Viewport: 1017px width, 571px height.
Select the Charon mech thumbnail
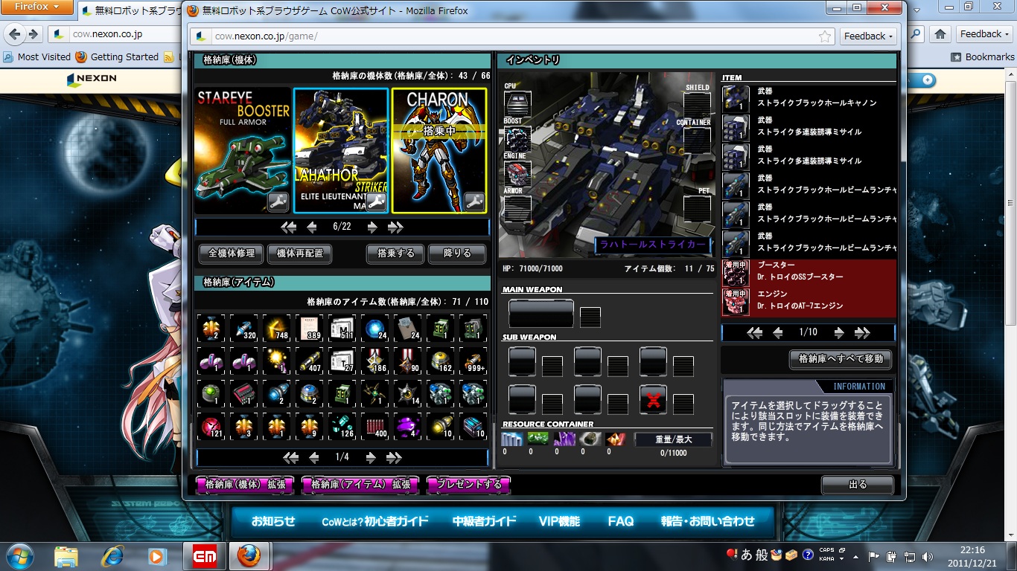click(439, 151)
